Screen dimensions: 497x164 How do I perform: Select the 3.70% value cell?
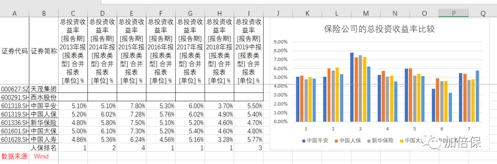(219, 106)
